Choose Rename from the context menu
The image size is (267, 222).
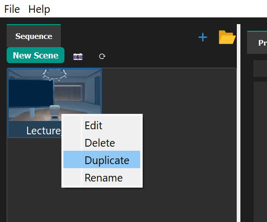(x=102, y=177)
